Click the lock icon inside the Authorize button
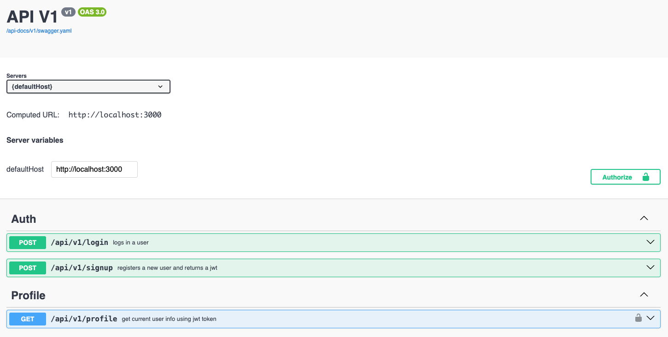The image size is (668, 337). click(645, 177)
